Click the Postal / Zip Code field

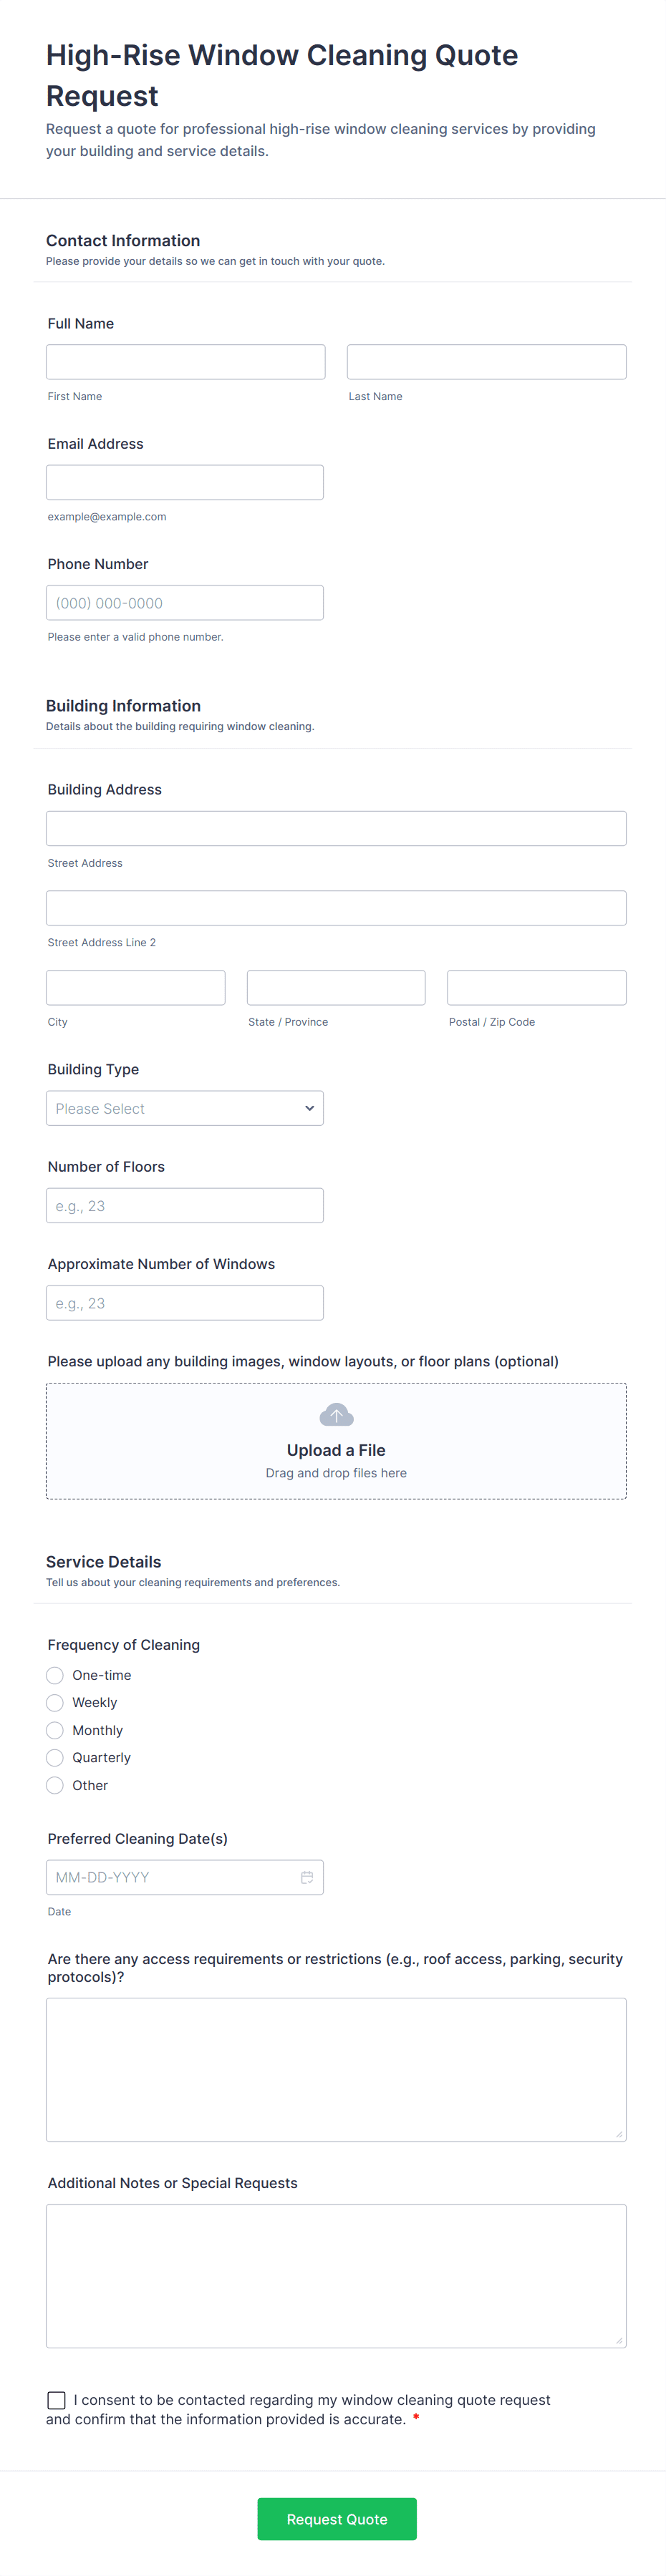tap(536, 987)
